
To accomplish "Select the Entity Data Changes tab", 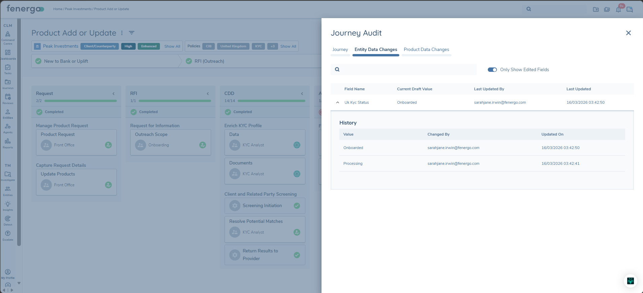I will (376, 50).
